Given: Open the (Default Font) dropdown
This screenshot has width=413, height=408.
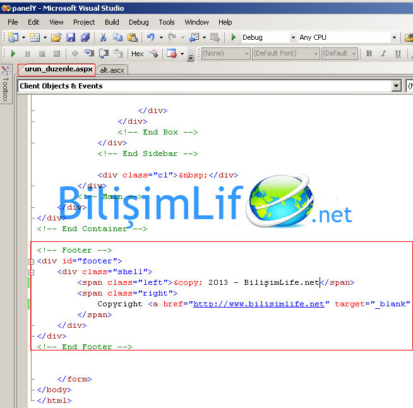Looking at the screenshot, I should click(316, 54).
